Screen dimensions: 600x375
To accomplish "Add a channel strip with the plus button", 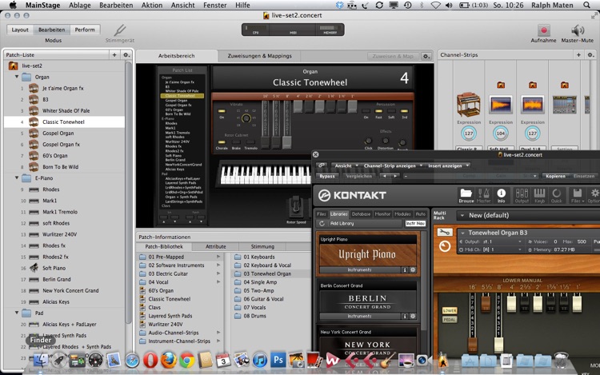I will click(578, 54).
